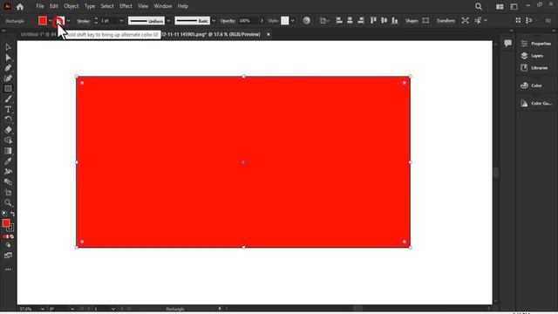Viewport: 558px width, 314px height.
Task: Click Vertical Align Top icon
Action: point(373,21)
